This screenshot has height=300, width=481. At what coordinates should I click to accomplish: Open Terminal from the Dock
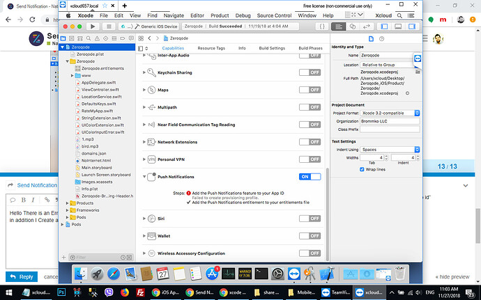point(261,274)
